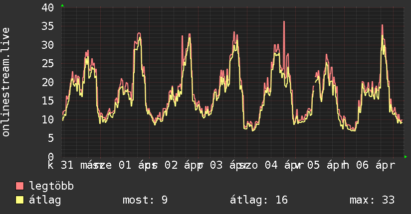Viewport: 411px width, 214px height.
Task: Click the y-axis label 20
Action: (x=48, y=82)
